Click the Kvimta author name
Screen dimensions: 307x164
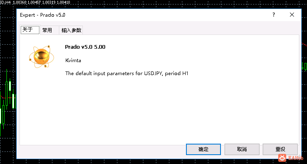tap(73, 60)
